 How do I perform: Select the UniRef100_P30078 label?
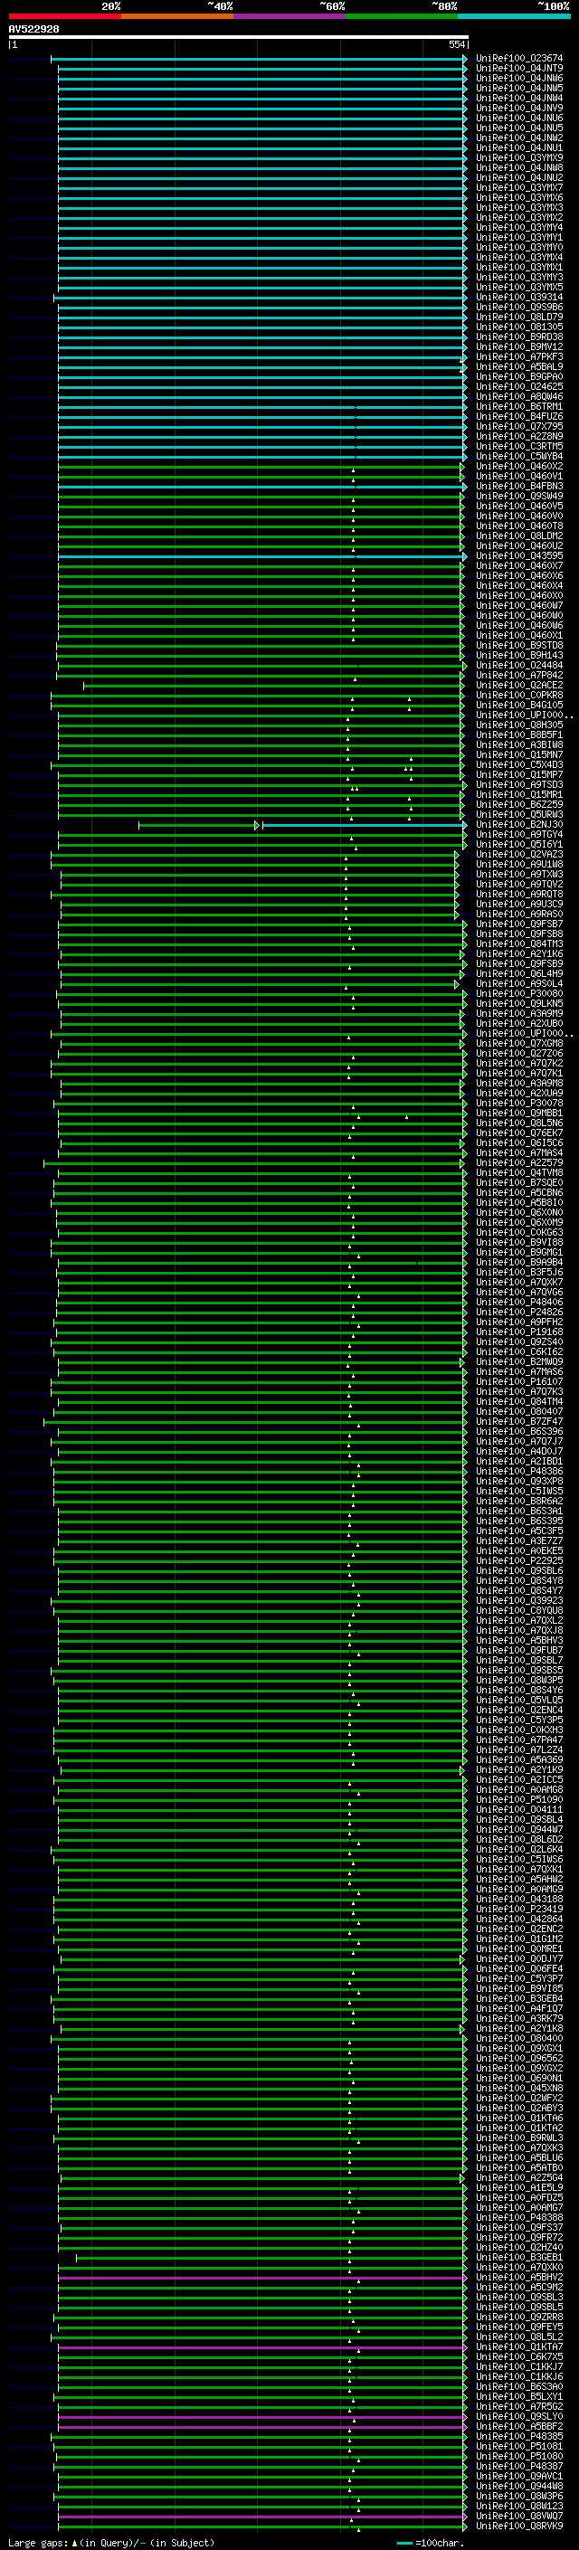[x=518, y=1103]
